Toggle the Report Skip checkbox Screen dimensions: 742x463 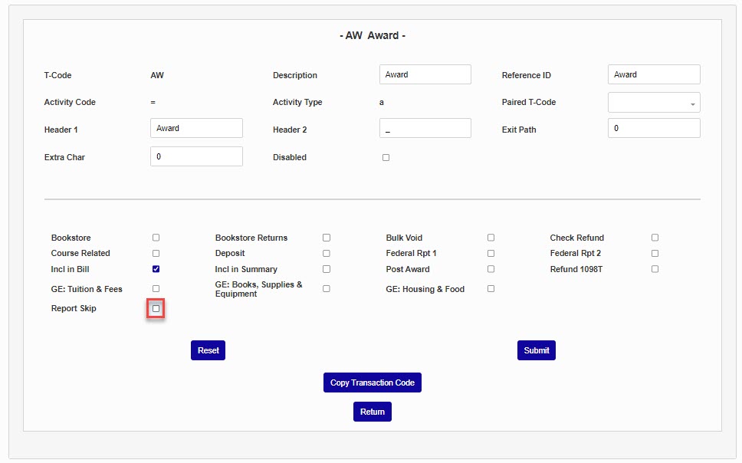156,309
